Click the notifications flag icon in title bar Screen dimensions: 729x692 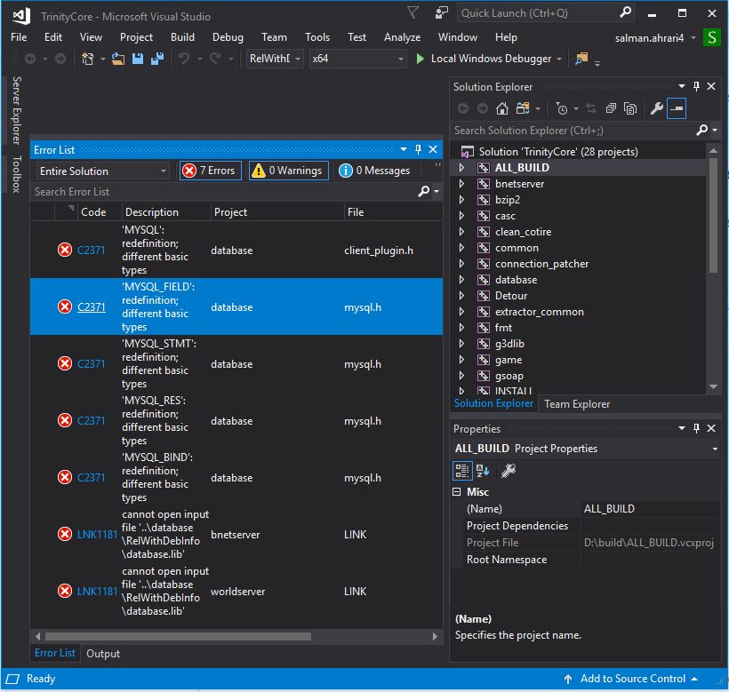click(413, 12)
